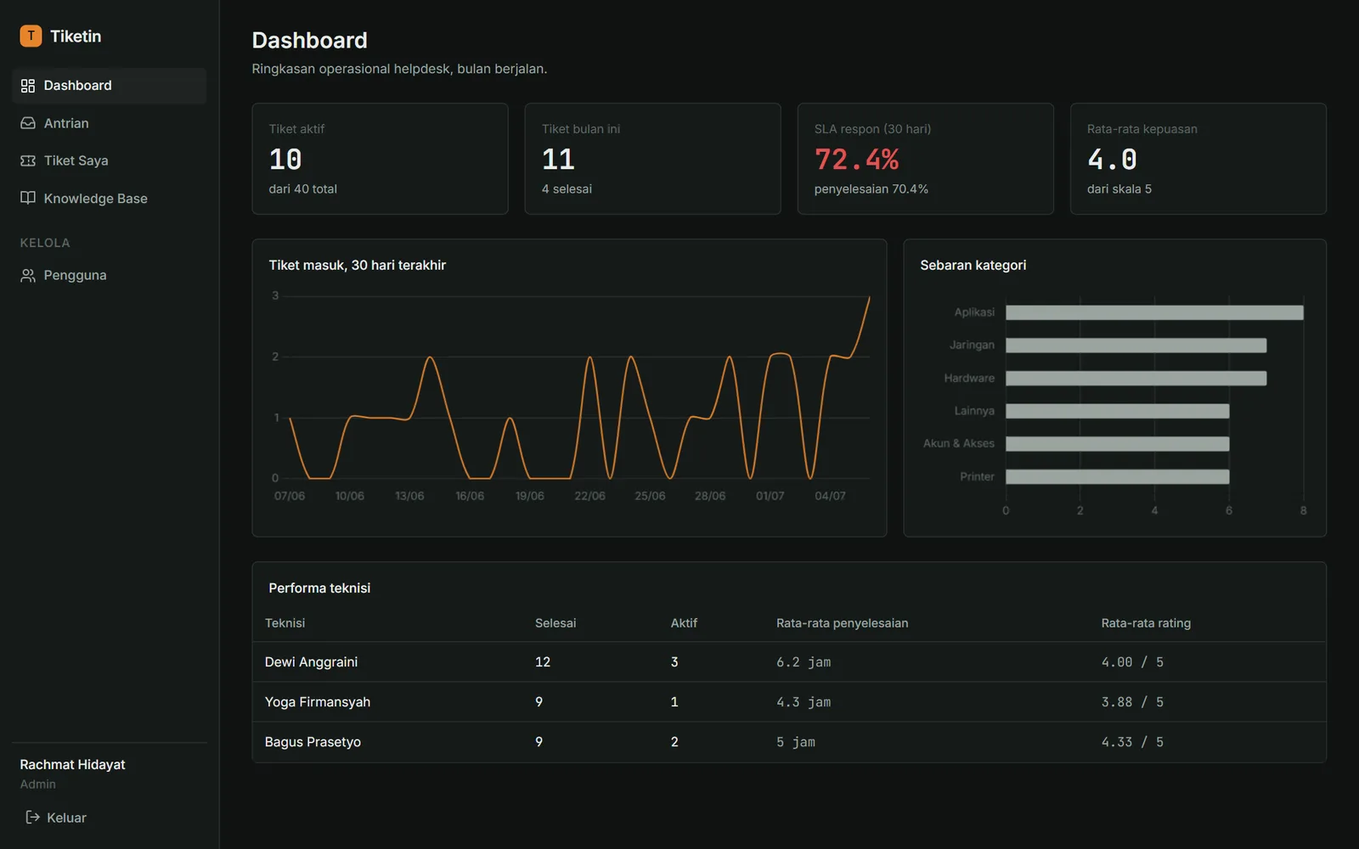Select the Tiket bulan ini card
Screen dimensions: 1359x849
tap(652, 159)
